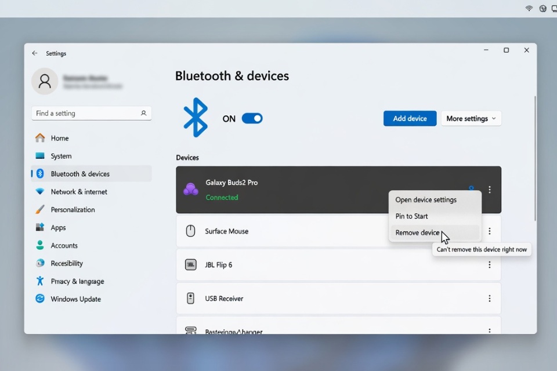Click the Find a setting search field
Screen dimensions: 557x371
(91, 113)
